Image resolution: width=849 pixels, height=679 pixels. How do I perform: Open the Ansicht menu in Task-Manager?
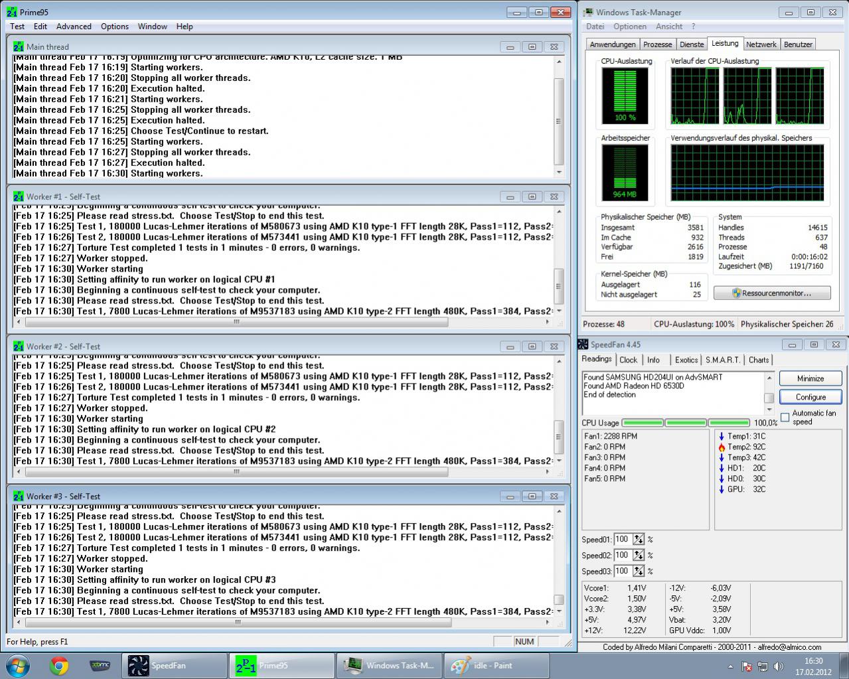tap(669, 27)
